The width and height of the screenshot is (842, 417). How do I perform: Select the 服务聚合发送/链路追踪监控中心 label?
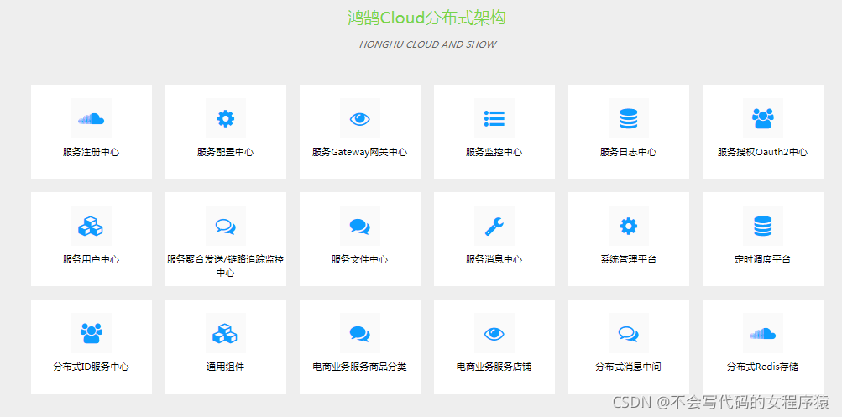pos(226,266)
